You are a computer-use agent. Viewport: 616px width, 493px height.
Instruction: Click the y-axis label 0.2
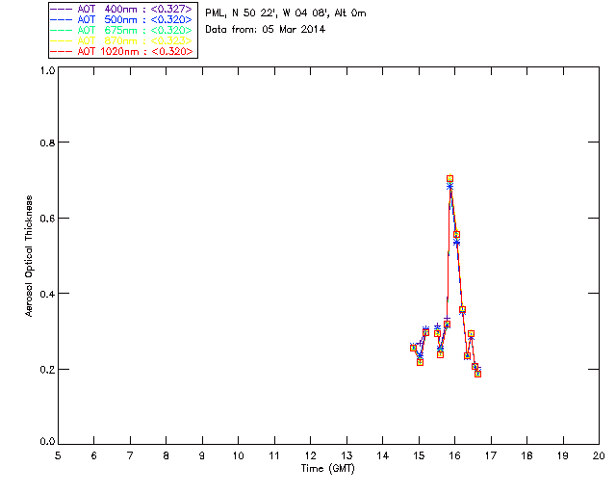click(x=47, y=370)
